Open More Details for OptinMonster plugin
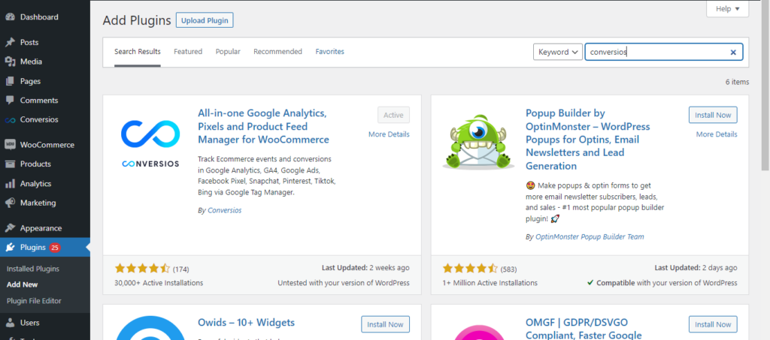The image size is (770, 340). tap(717, 134)
